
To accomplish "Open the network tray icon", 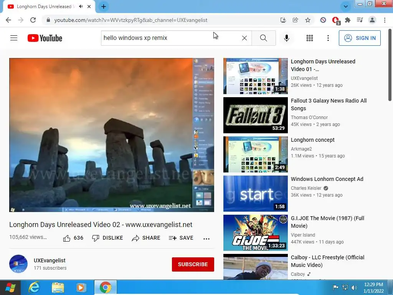I will click(345, 287).
